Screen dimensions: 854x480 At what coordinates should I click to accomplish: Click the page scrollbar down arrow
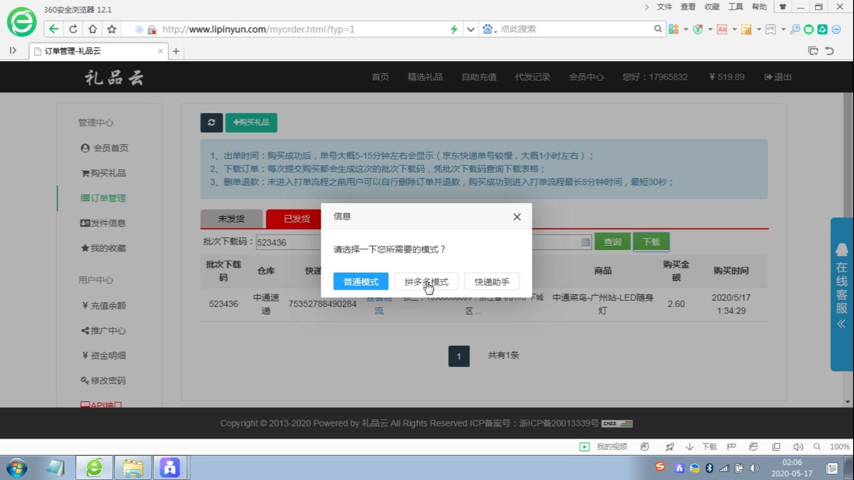(848, 402)
